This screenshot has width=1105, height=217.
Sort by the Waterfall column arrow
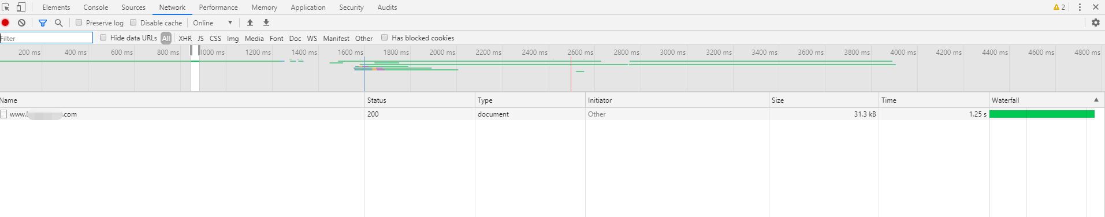coord(1096,100)
